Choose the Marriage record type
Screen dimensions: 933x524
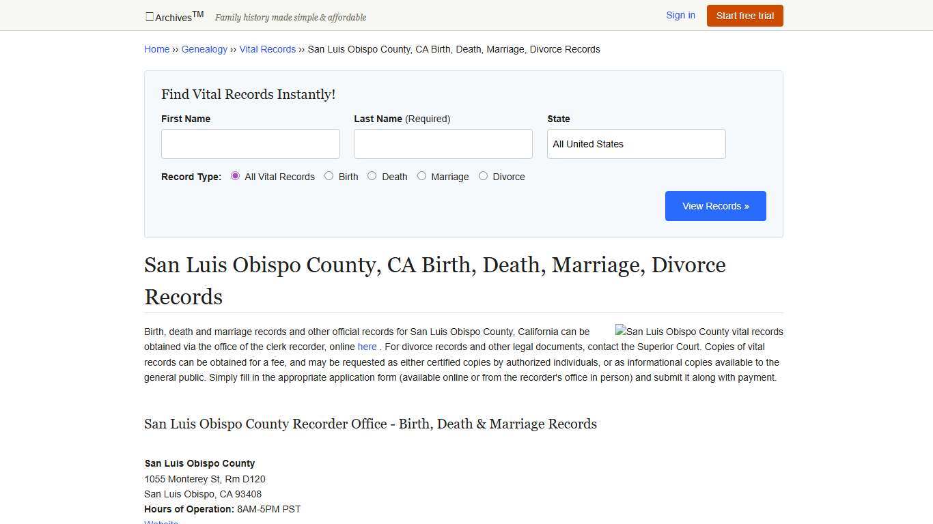point(421,175)
